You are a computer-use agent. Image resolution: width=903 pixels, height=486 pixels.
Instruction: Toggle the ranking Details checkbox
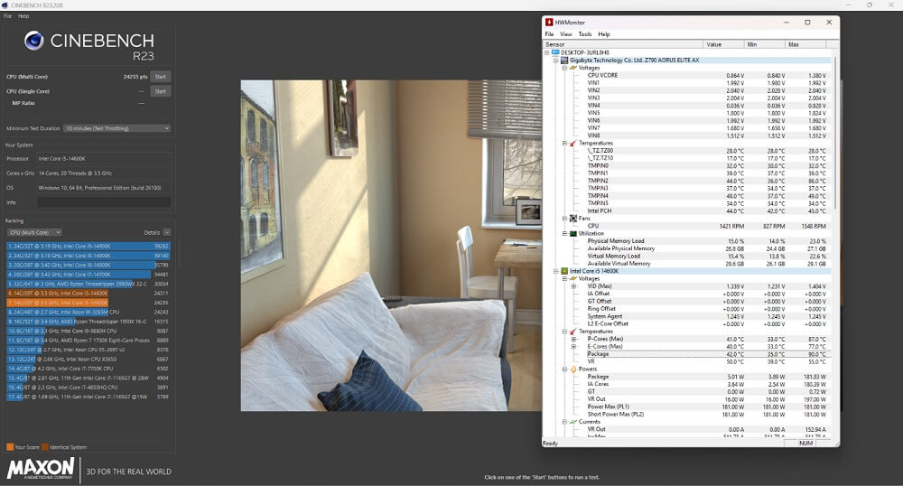[x=167, y=232]
